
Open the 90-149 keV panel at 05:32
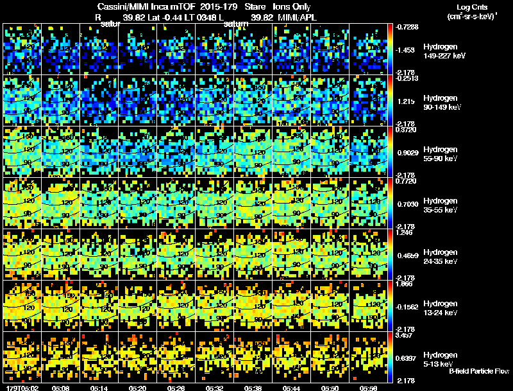(x=215, y=101)
